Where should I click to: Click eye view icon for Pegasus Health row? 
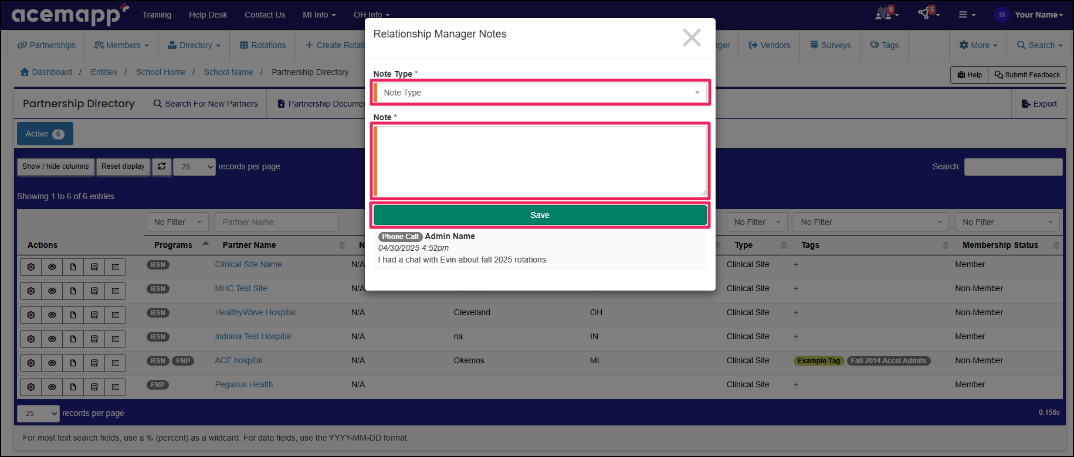[x=52, y=387]
